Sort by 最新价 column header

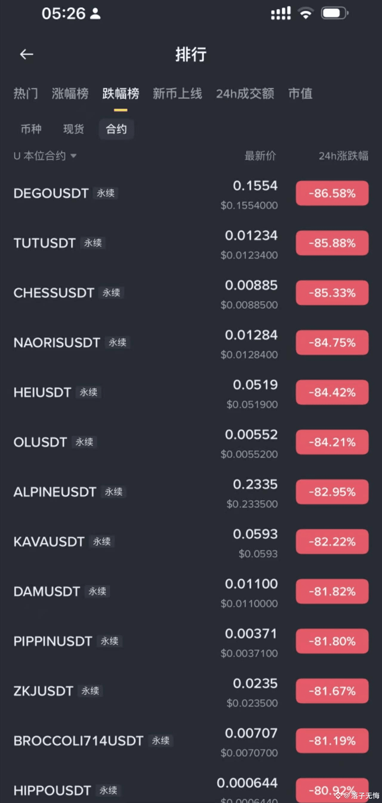coord(260,156)
